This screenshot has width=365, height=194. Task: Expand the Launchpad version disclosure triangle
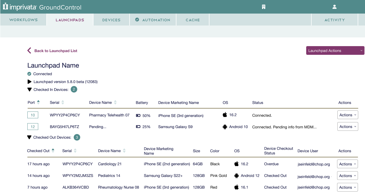(30, 81)
